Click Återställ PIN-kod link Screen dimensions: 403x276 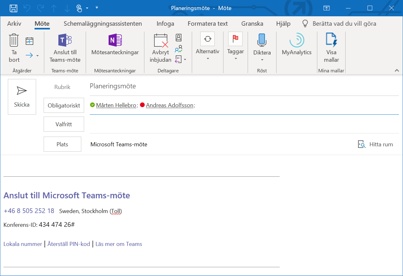69,244
